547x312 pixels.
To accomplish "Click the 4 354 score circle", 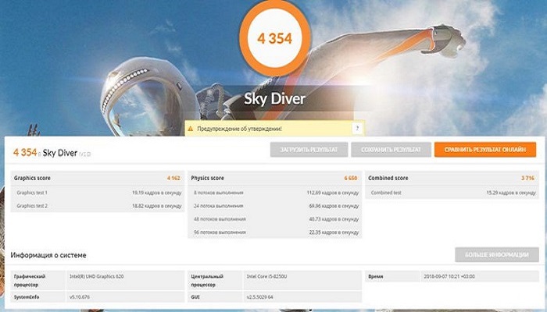I will (x=274, y=38).
